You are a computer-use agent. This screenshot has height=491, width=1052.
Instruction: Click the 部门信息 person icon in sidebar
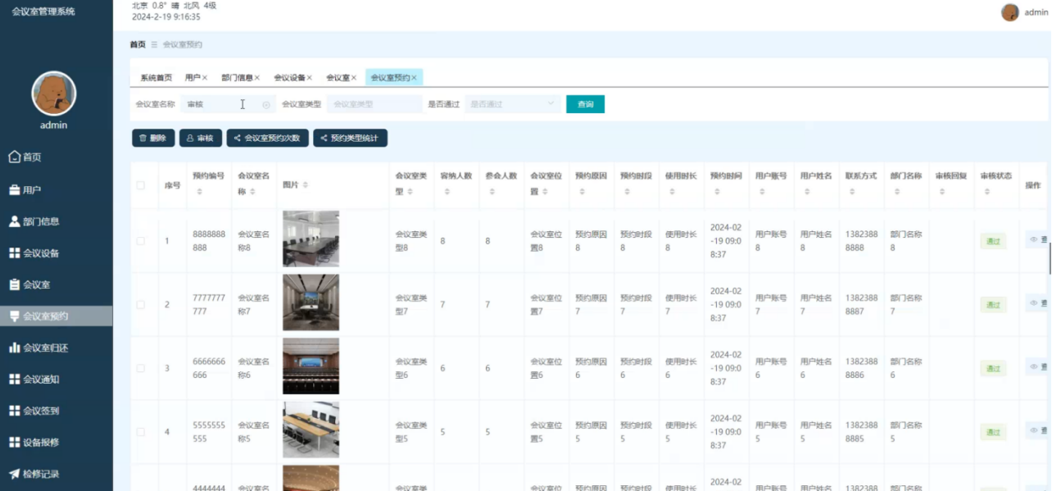point(14,221)
